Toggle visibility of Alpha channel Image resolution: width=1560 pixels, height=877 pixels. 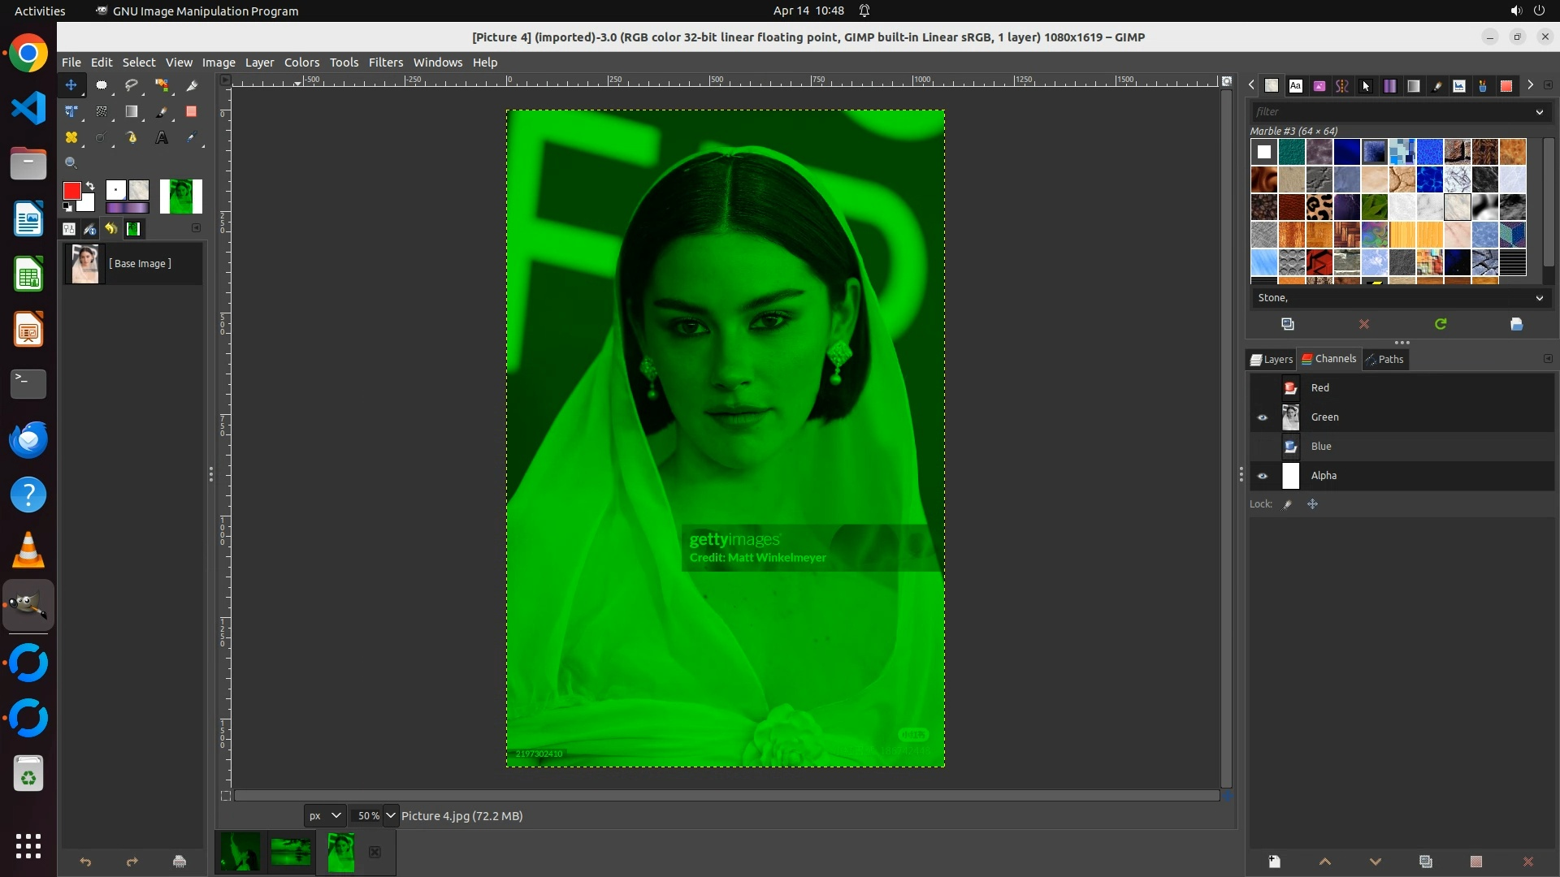[x=1263, y=476]
